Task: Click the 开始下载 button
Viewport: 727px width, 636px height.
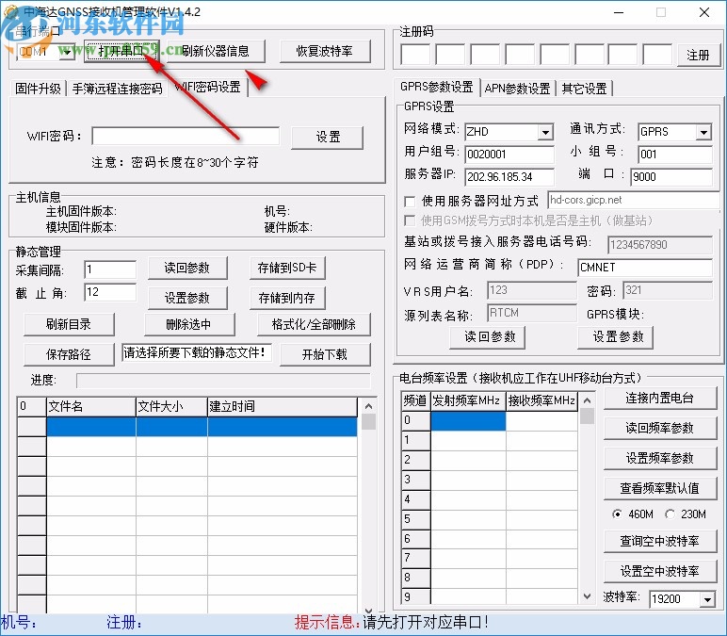Action: tap(325, 354)
